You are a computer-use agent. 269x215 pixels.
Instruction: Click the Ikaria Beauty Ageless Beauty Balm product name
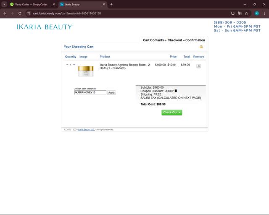(x=125, y=66)
